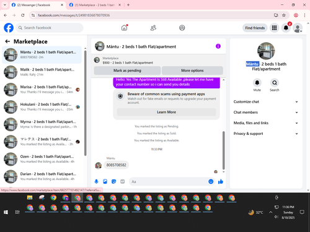Click the 8085708582 message bubble

(116, 165)
